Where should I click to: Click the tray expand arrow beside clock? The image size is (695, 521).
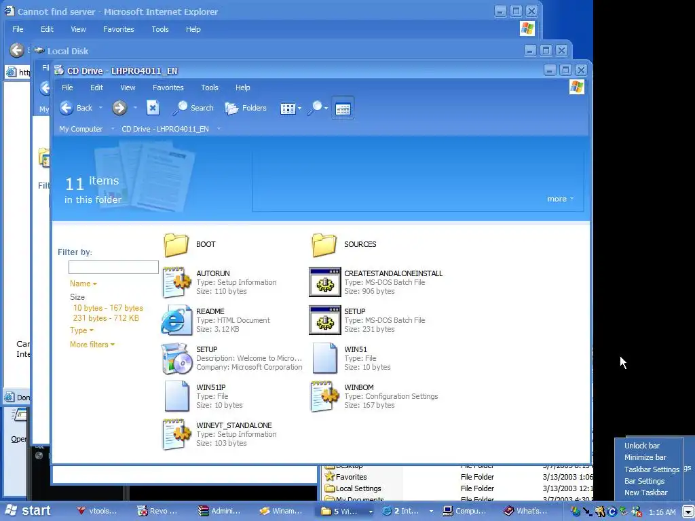[688, 512]
